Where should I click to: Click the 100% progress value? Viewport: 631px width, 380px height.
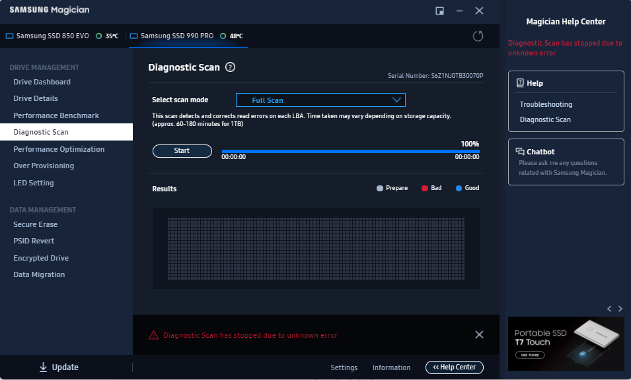coord(470,144)
